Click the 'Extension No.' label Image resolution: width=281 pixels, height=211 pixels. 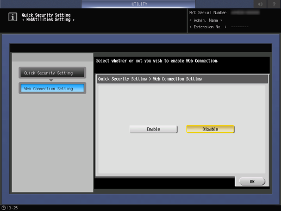pos(208,27)
